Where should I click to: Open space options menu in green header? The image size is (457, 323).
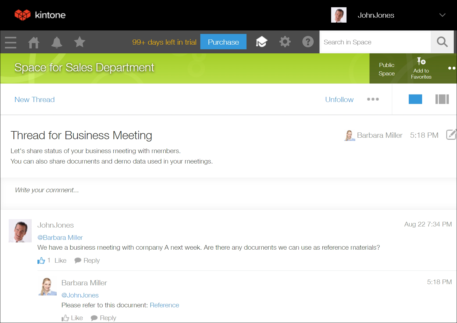tap(451, 68)
